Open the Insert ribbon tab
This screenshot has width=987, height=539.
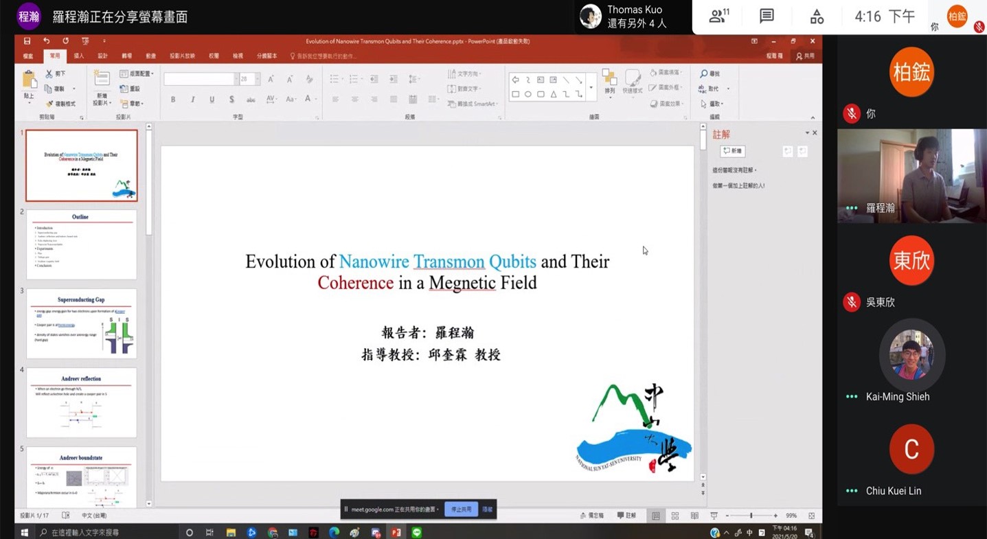coord(79,56)
